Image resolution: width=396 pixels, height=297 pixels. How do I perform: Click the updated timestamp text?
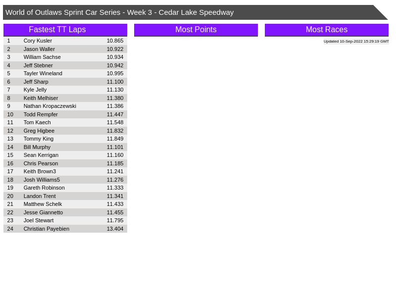coord(356,42)
